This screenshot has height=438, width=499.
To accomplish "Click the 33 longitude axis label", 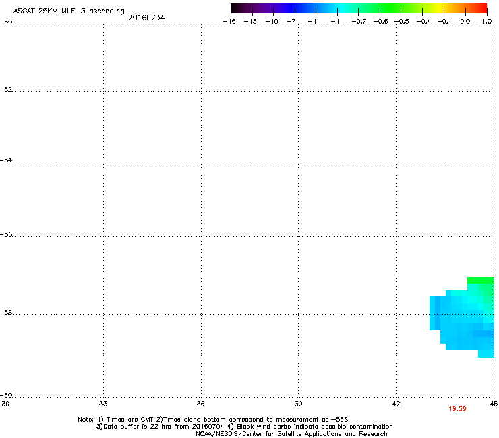I will (x=103, y=404).
